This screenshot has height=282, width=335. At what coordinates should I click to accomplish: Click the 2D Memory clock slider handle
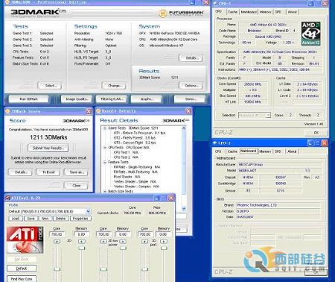[82, 248]
